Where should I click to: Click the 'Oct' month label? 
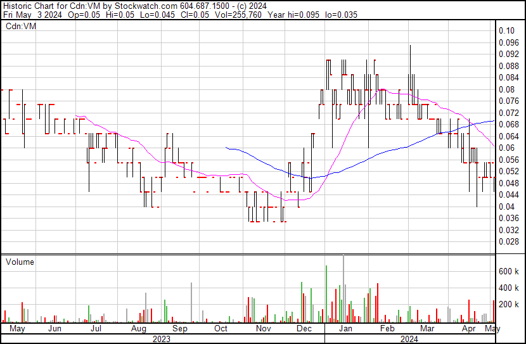pos(221,328)
